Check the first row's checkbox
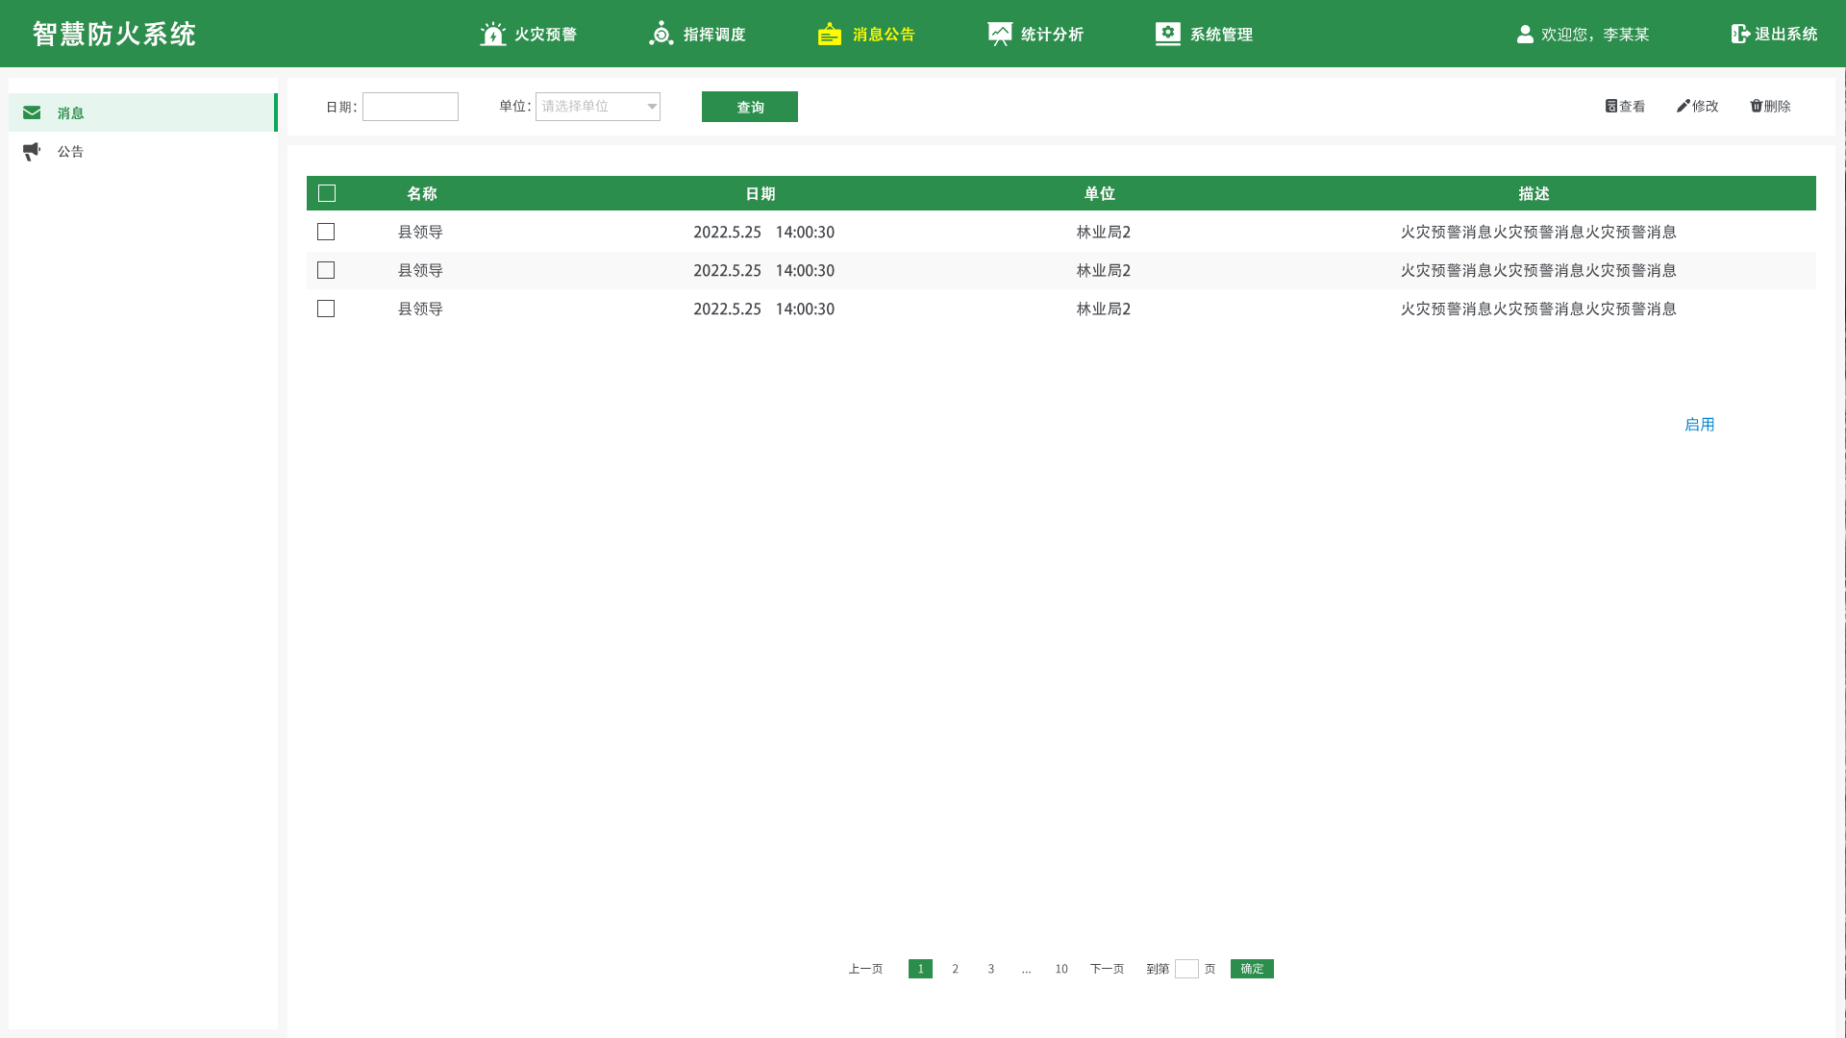Image resolution: width=1846 pixels, height=1038 pixels. click(x=326, y=232)
